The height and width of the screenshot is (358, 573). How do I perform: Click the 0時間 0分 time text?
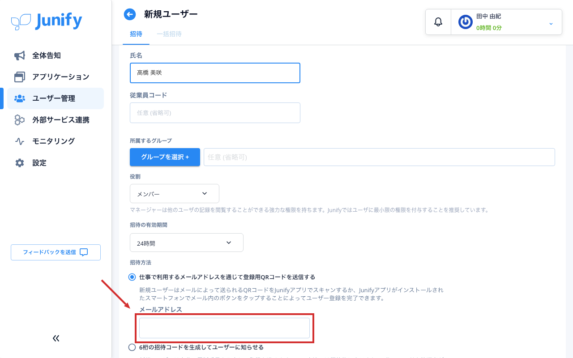489,28
